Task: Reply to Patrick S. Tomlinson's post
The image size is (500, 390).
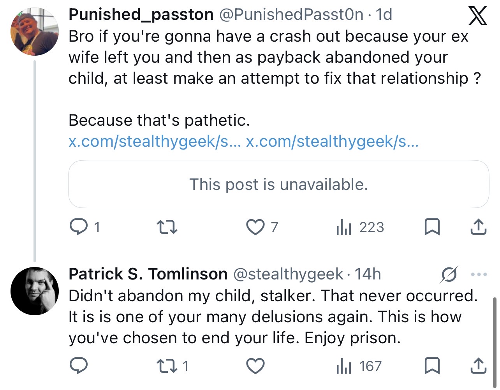Action: pos(78,366)
